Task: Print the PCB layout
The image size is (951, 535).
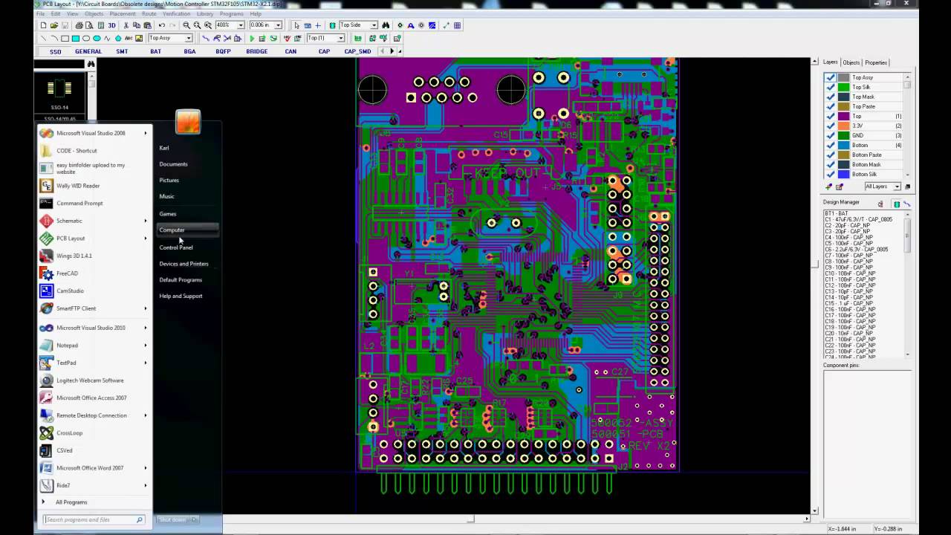Action: (79, 25)
